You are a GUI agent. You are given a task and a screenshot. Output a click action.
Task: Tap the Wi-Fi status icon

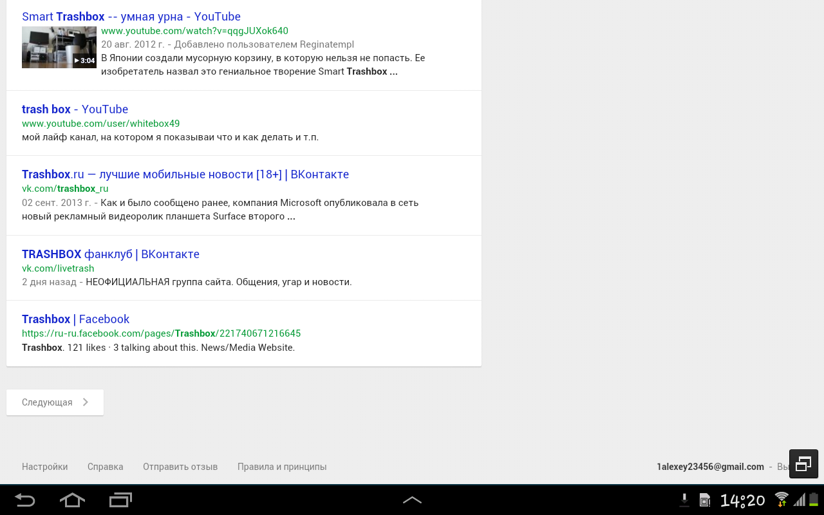[782, 500]
